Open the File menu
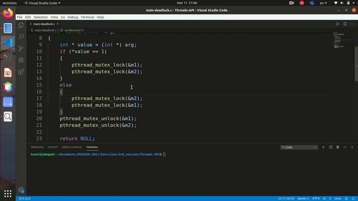The height and width of the screenshot is (201, 358). (20, 17)
